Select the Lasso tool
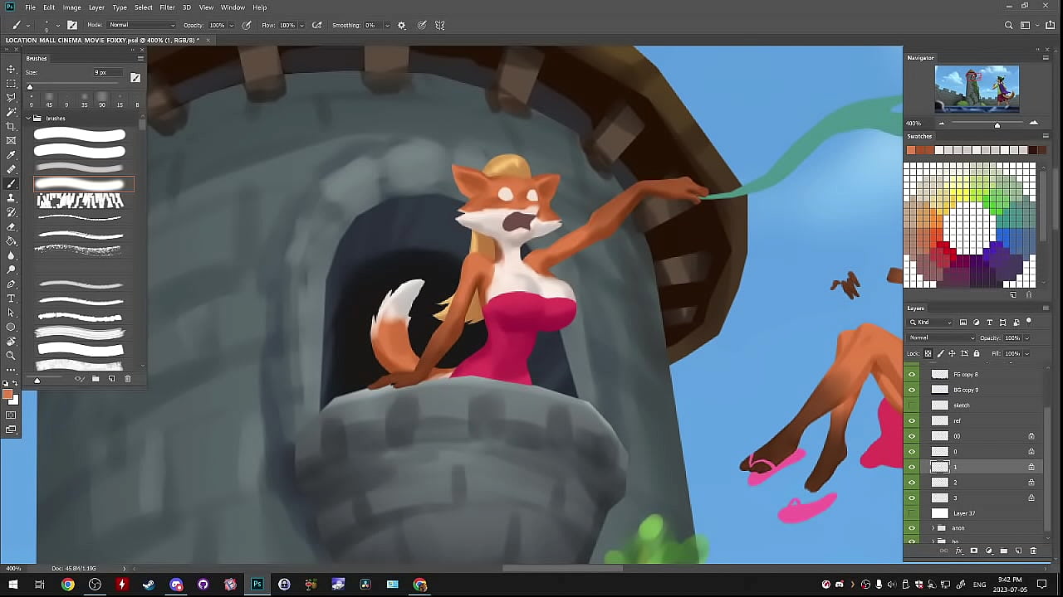 (11, 98)
